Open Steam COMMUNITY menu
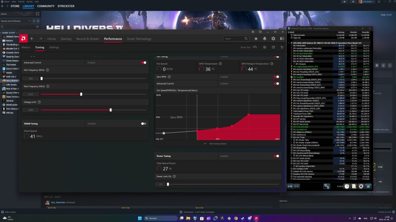Viewport: 396px width, 222px height. [46, 6]
